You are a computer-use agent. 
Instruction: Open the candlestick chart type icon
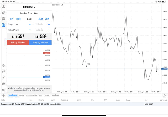point(3,71)
